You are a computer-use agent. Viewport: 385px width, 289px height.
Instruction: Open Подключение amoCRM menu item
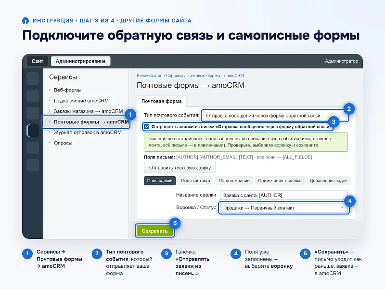(x=81, y=101)
